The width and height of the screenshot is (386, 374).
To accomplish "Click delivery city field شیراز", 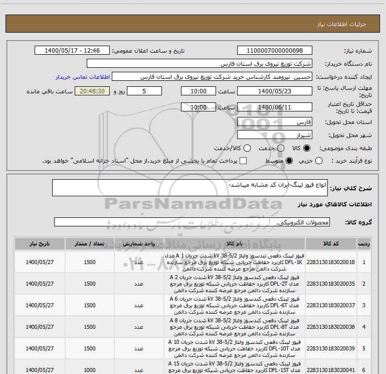I will point(275,135).
